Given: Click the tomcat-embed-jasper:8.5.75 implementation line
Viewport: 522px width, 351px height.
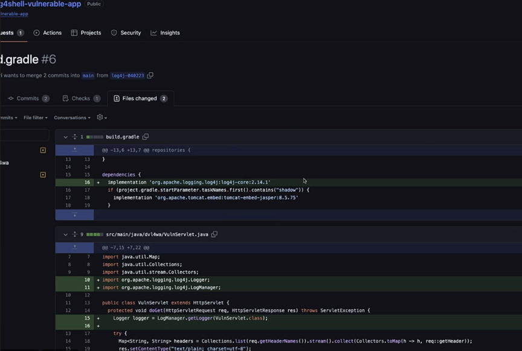Looking at the screenshot, I should pyautogui.click(x=205, y=198).
